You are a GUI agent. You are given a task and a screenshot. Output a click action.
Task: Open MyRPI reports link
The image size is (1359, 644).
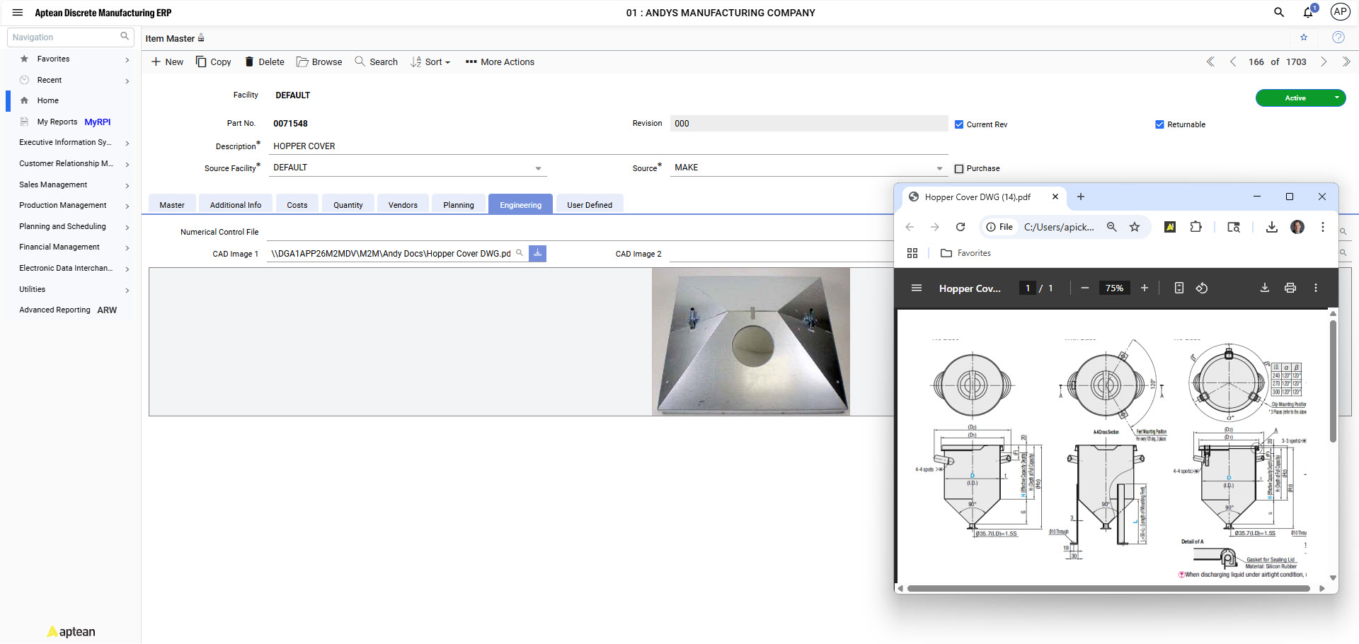click(x=97, y=122)
